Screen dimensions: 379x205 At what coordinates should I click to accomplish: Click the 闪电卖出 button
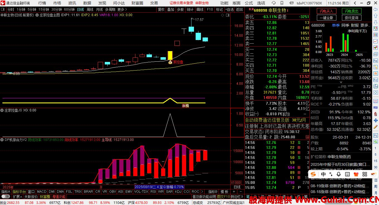click(351, 11)
